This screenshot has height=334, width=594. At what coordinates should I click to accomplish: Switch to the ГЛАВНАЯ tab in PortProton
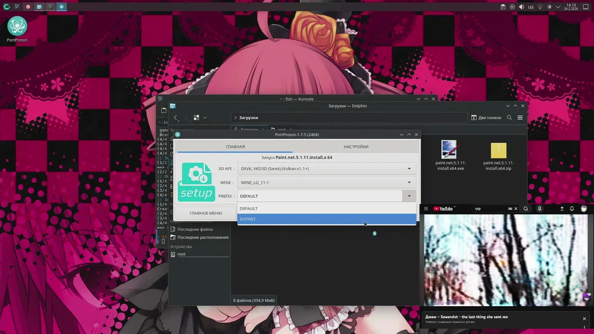235,147
